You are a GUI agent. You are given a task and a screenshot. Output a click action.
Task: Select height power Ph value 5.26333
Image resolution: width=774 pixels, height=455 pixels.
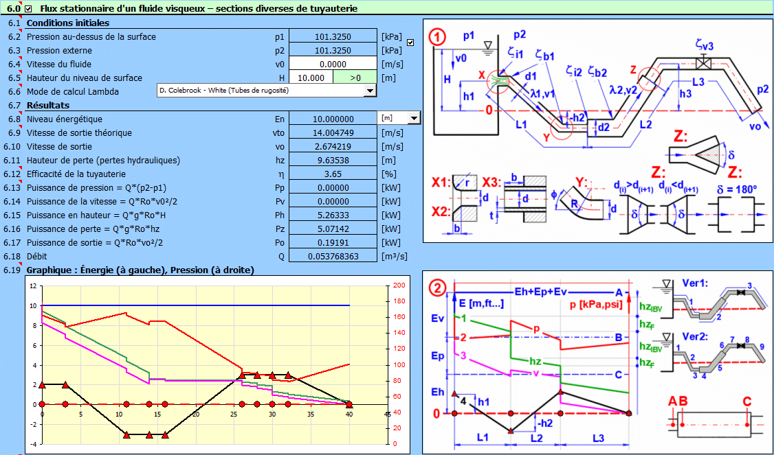[333, 215]
